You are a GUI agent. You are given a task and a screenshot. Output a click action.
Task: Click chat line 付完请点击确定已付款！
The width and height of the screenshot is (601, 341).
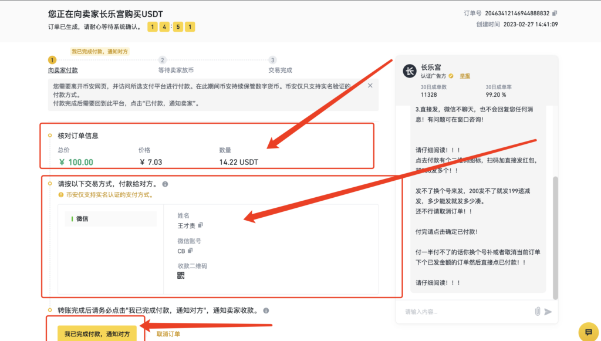pyautogui.click(x=447, y=231)
